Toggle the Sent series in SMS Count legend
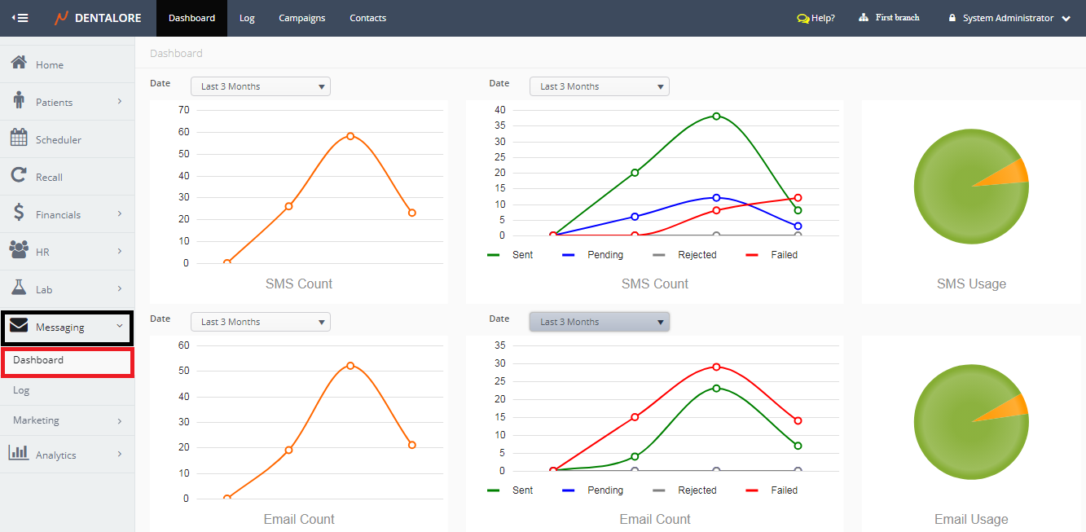Screen dimensions: 1086x532 (x=511, y=255)
